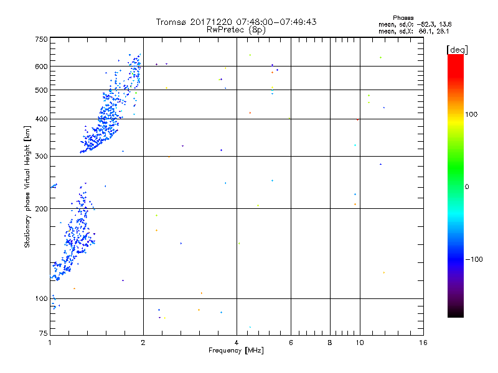This screenshot has width=498, height=373.
Task: Click the 'mean, sd,X: 88.1, 28.1' statistic
Action: click(x=414, y=31)
